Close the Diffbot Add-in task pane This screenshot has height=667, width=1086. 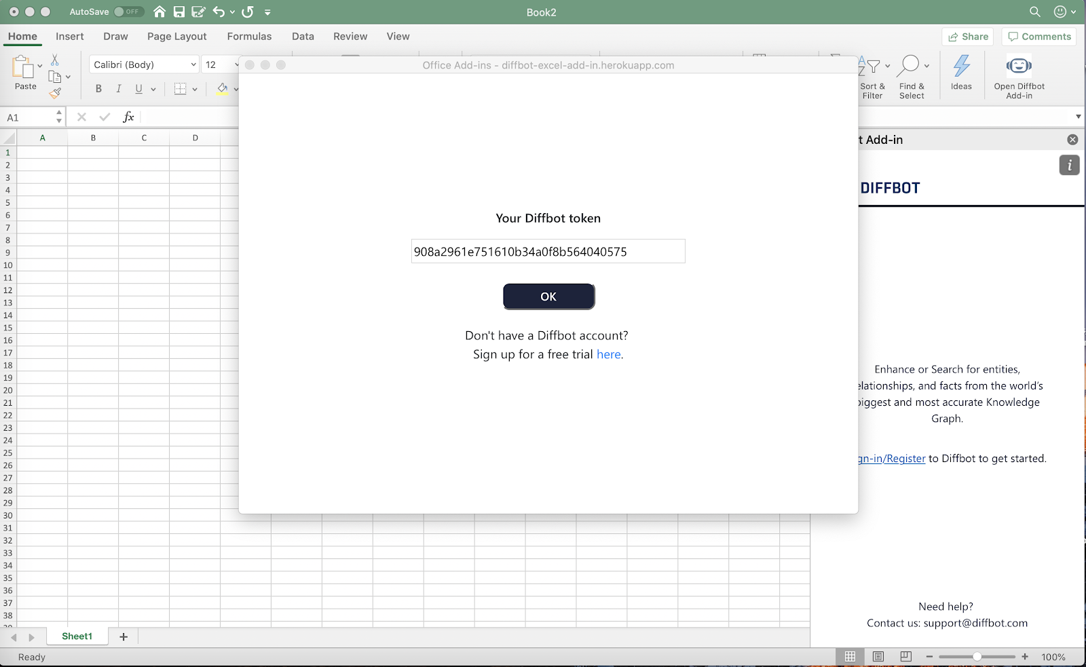click(1072, 139)
